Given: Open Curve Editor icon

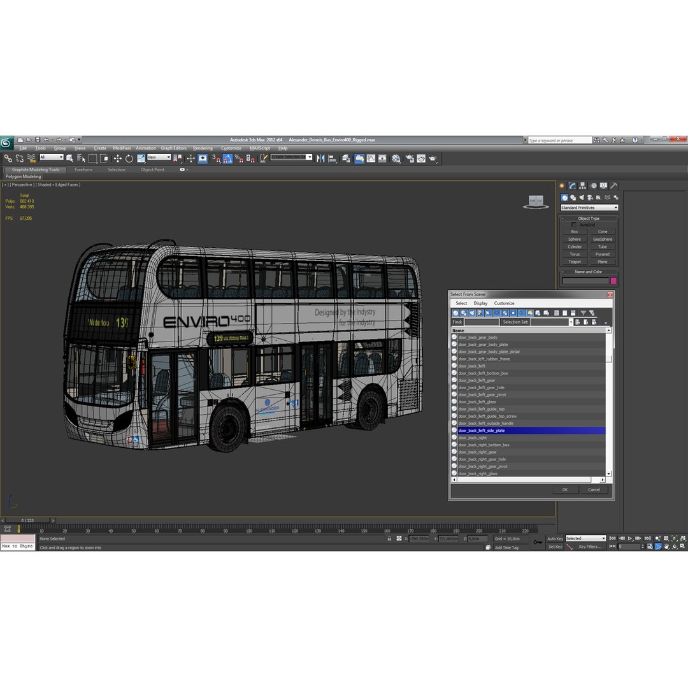Looking at the screenshot, I should point(371,159).
